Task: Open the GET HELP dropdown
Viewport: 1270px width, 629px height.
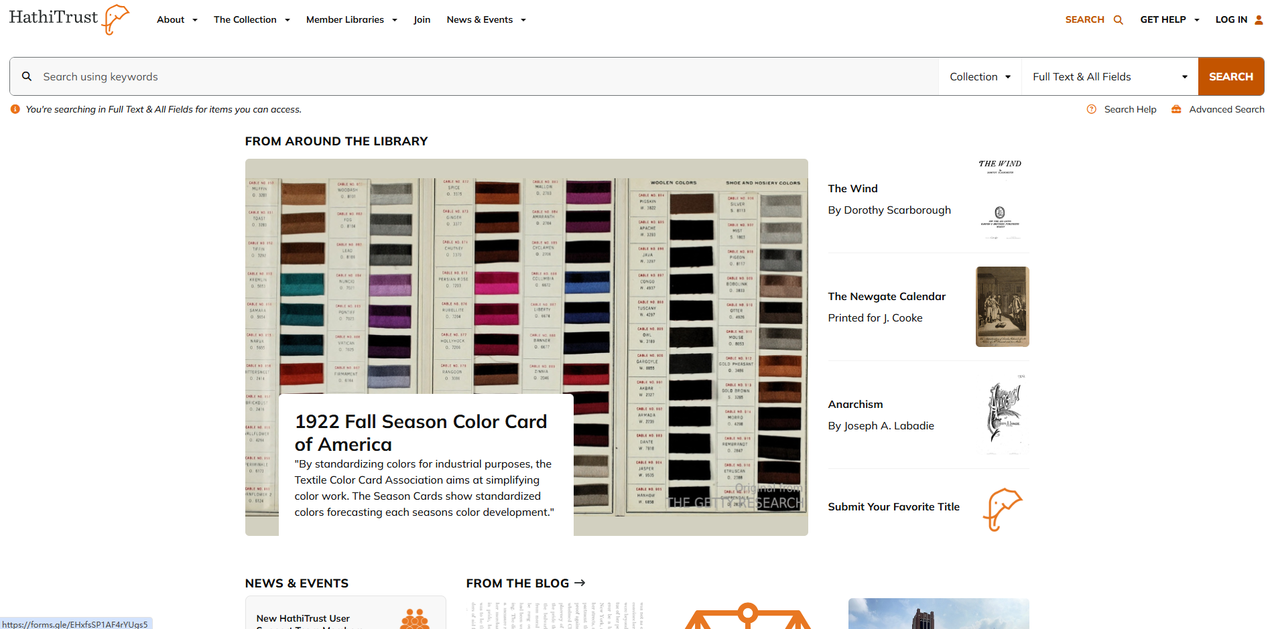Action: [x=1169, y=19]
